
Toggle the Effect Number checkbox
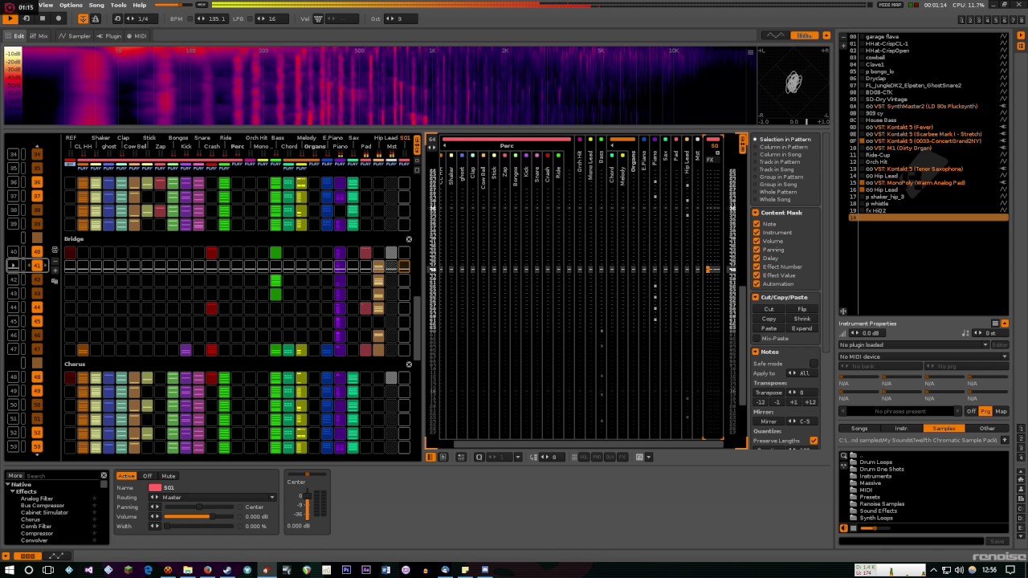pyautogui.click(x=757, y=267)
